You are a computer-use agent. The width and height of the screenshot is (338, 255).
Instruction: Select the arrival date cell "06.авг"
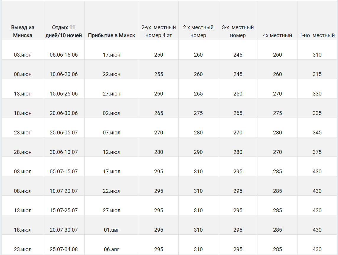[111, 249]
